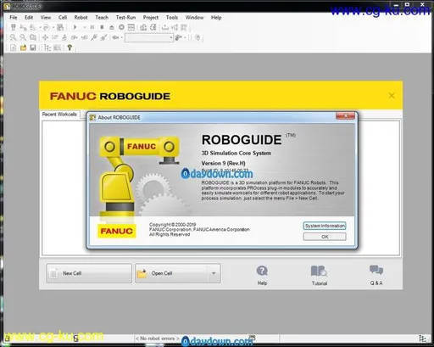Open the Q & A chat-bubbles icon

click(x=376, y=270)
